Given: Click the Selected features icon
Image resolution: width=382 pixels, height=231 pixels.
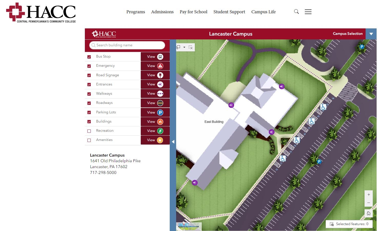Looking at the screenshot, I should point(331,224).
